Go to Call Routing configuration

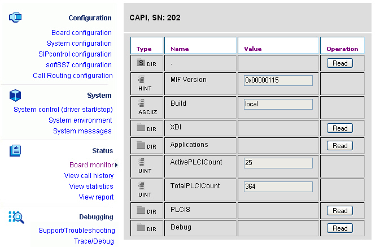(x=72, y=76)
